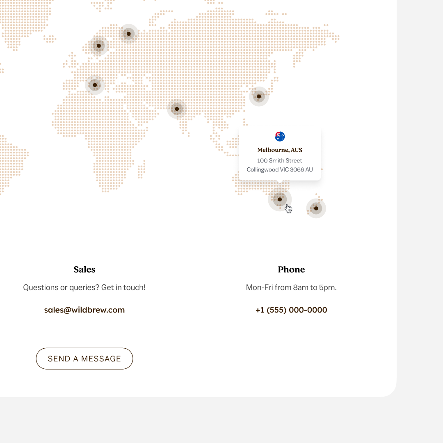This screenshot has width=443, height=443.
Task: Click the Sales heading
Action: (x=84, y=269)
